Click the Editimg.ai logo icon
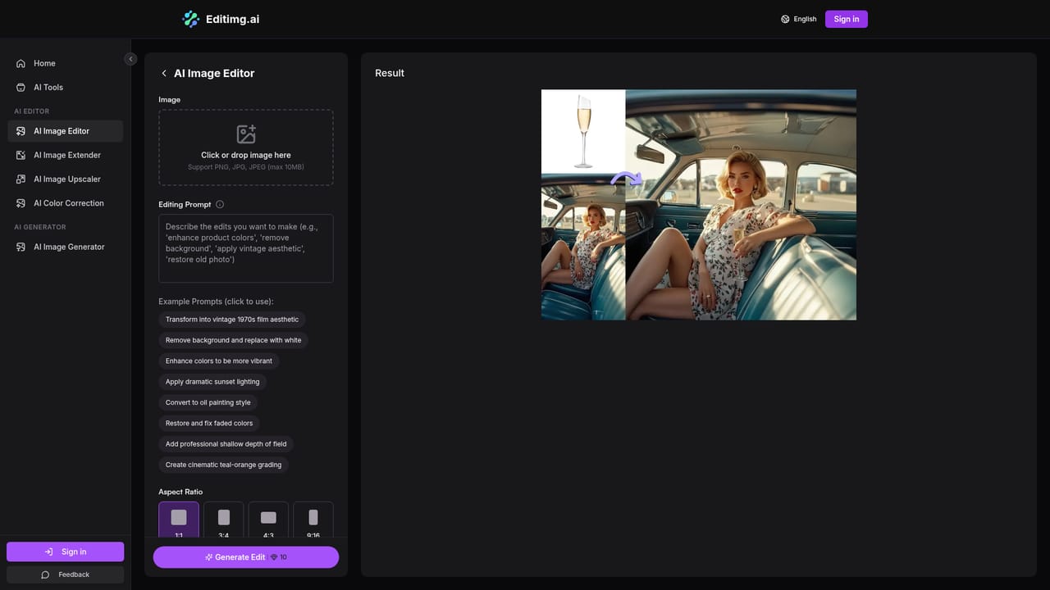Viewport: 1050px width, 590px height. 191,19
